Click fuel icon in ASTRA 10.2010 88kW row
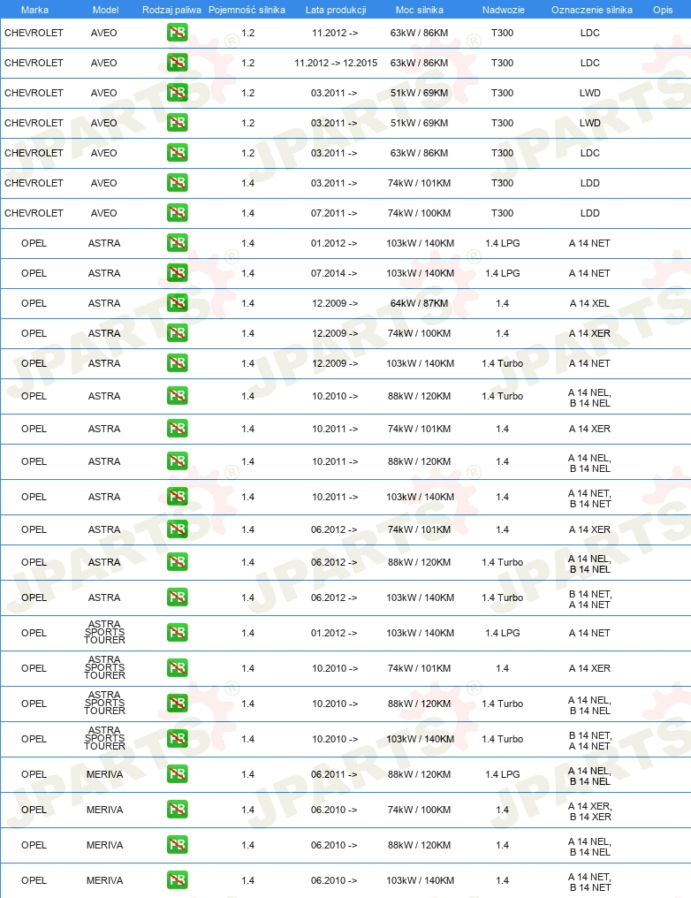The height and width of the screenshot is (898, 691). [178, 396]
